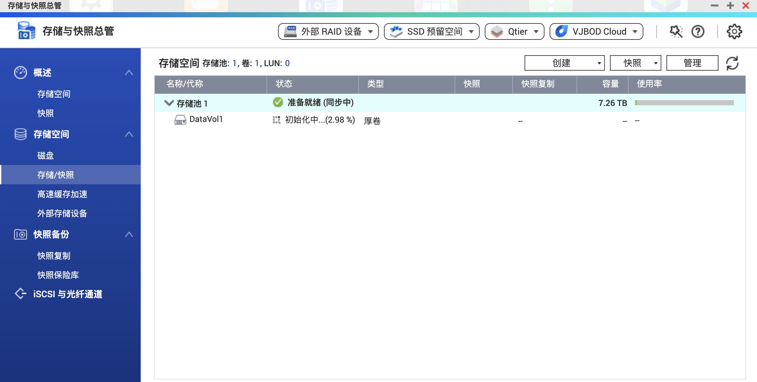Viewport: 757px width, 382px height.
Task: Click the 存储池 1 usage bar
Action: 684,103
